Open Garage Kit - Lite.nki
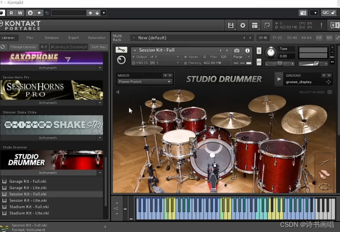Image resolution: width=340 pixels, height=232 pixels. (x=28, y=187)
